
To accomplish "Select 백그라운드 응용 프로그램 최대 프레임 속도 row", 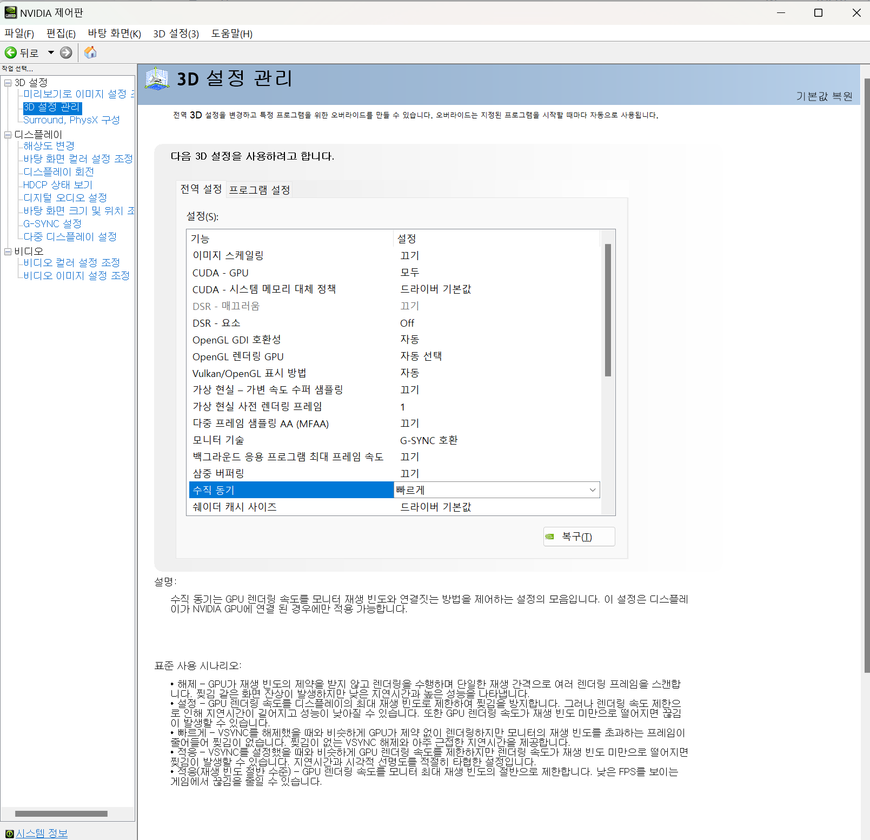I will pyautogui.click(x=394, y=457).
